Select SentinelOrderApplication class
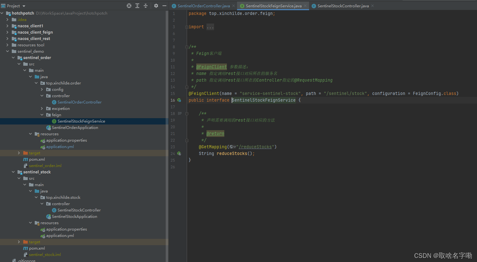477x262 pixels. tap(75, 127)
